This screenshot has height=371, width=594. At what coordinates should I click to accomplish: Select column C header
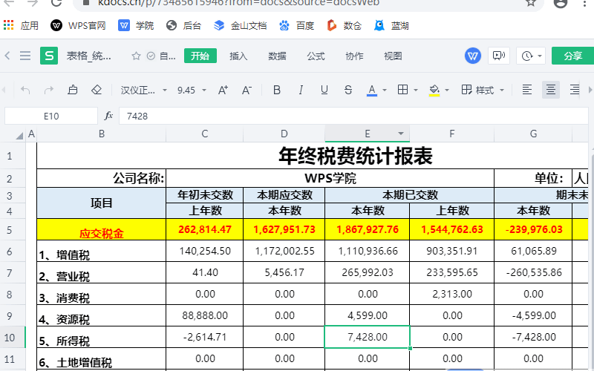[x=205, y=134]
